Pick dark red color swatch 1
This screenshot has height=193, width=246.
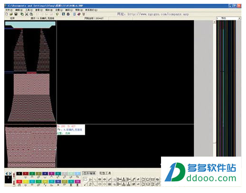(x=26, y=174)
